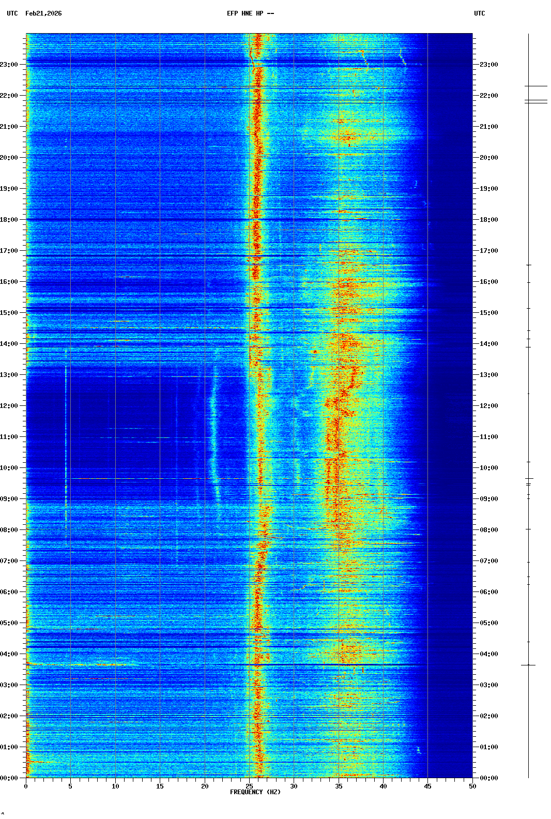
Task: Click the 50 tick on frequency axis
Action: 472,786
